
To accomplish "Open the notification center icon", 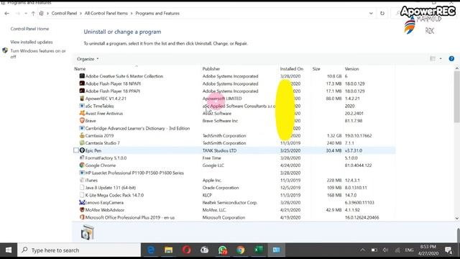I will [x=448, y=250].
